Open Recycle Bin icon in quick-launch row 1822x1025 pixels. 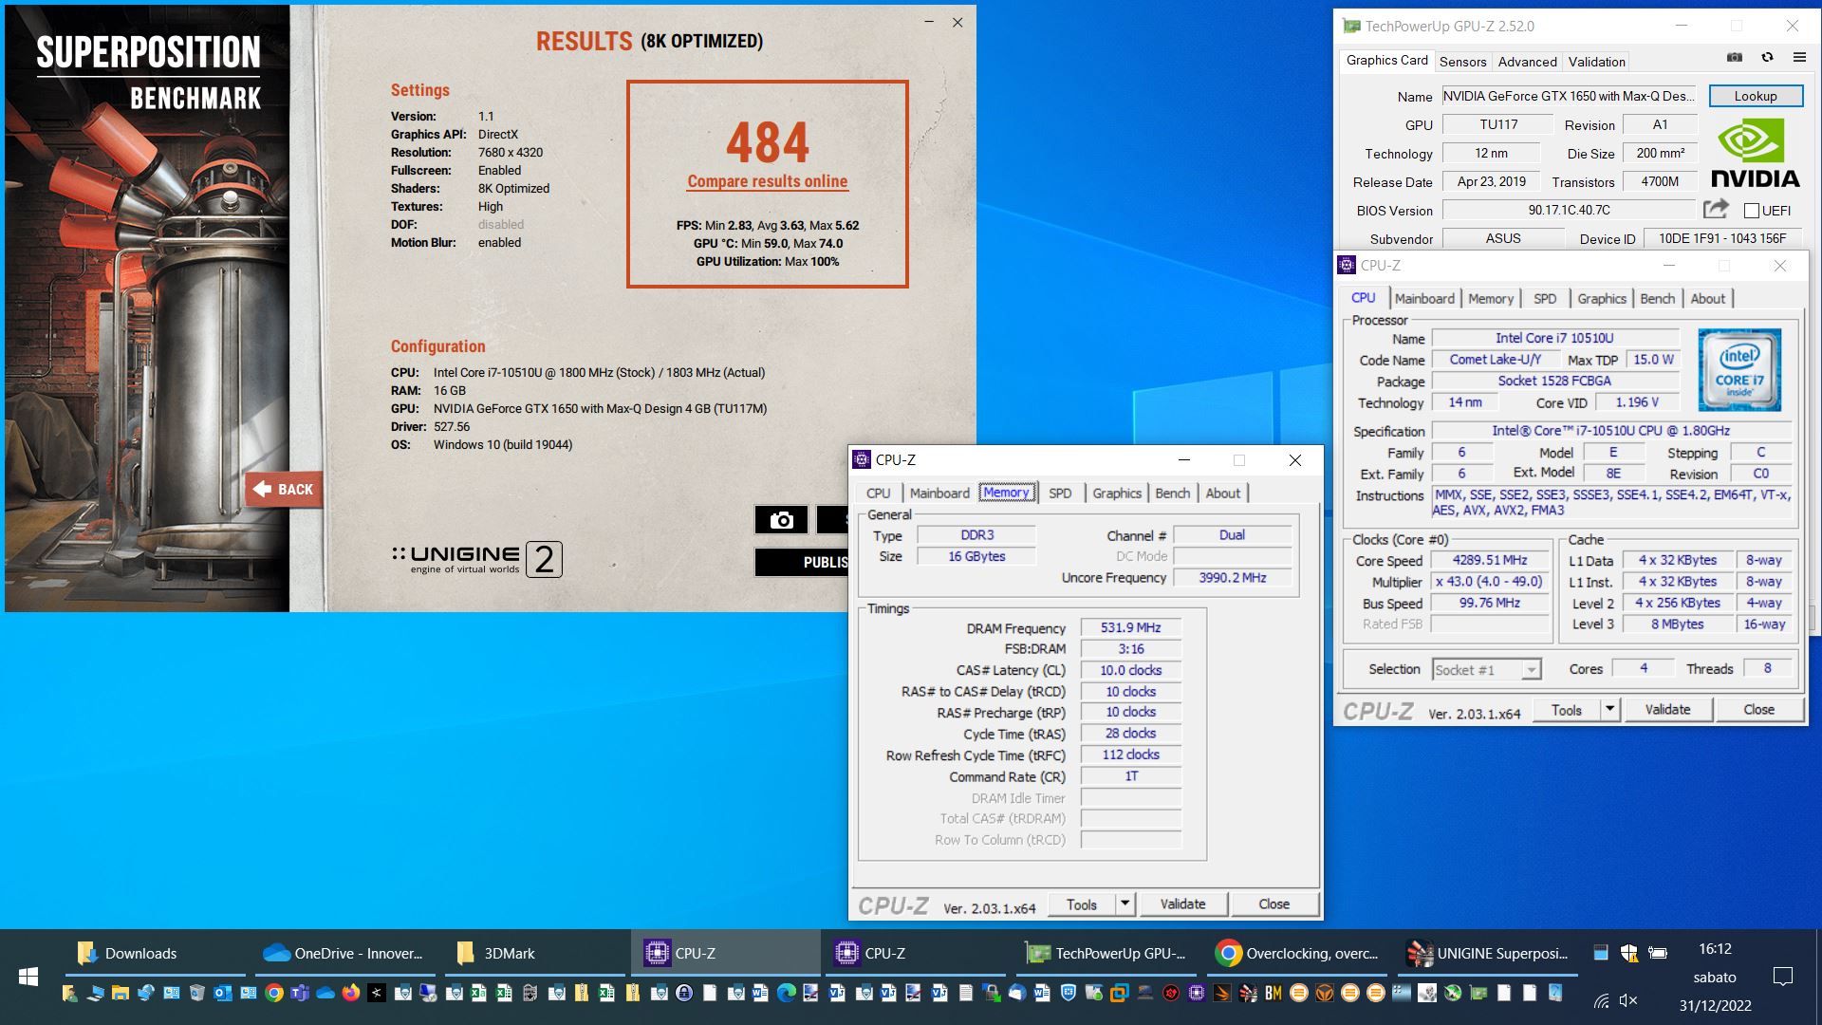point(197,994)
